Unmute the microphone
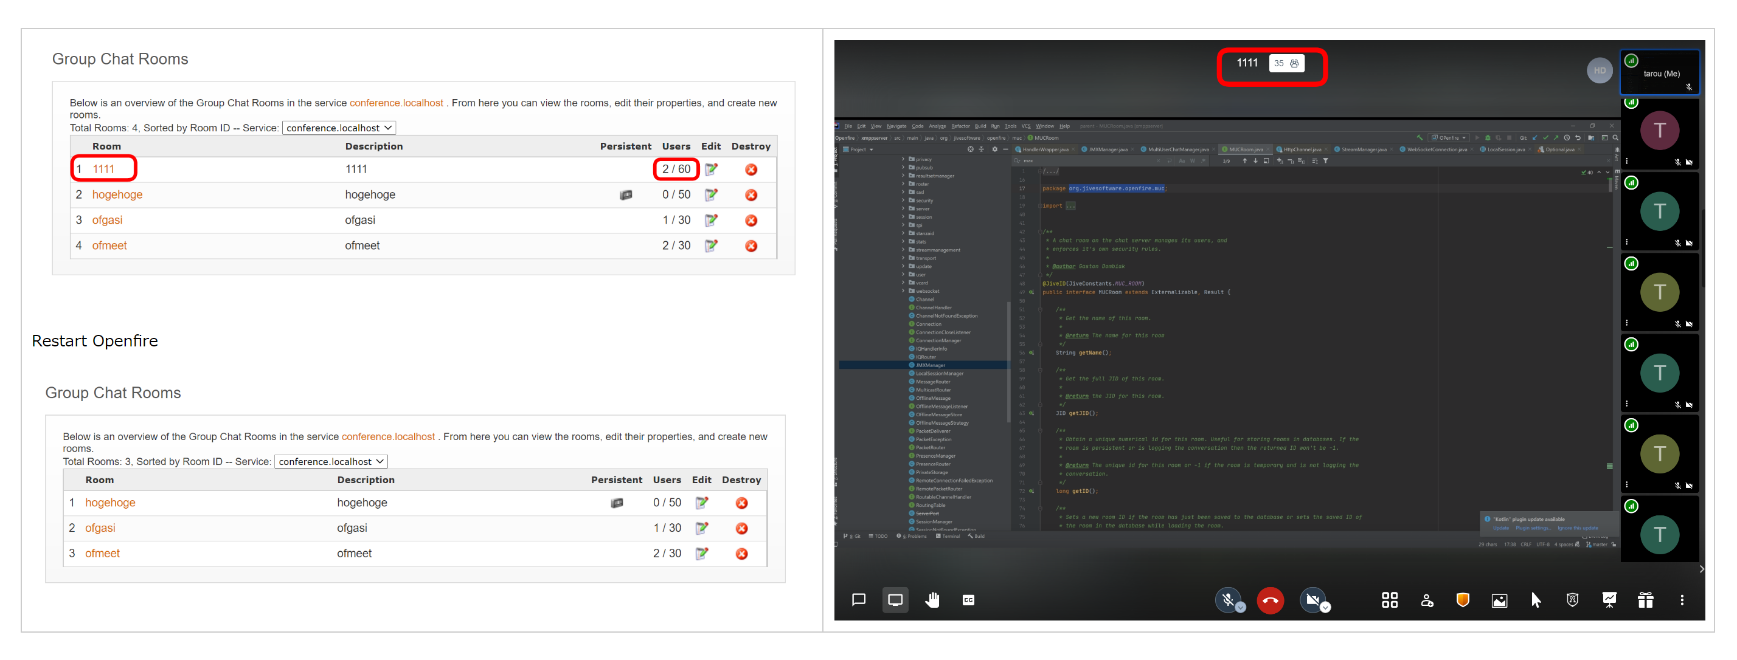Screen dimensions: 1737x660 [x=1227, y=600]
